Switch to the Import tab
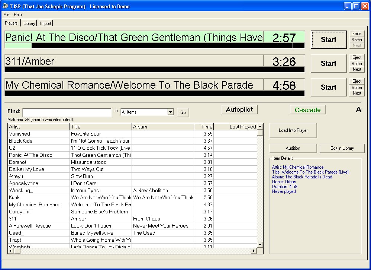This screenshot has height=270, width=371. [x=45, y=23]
